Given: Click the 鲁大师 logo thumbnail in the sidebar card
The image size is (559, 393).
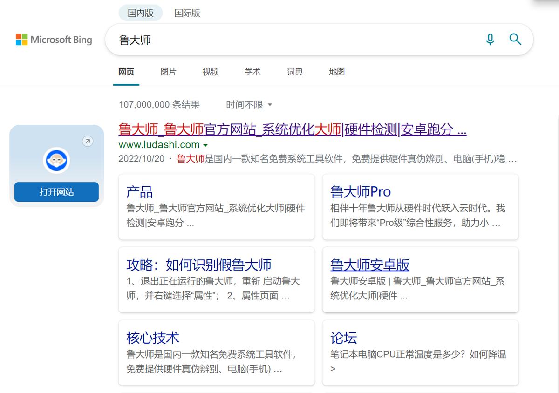Looking at the screenshot, I should pos(56,160).
